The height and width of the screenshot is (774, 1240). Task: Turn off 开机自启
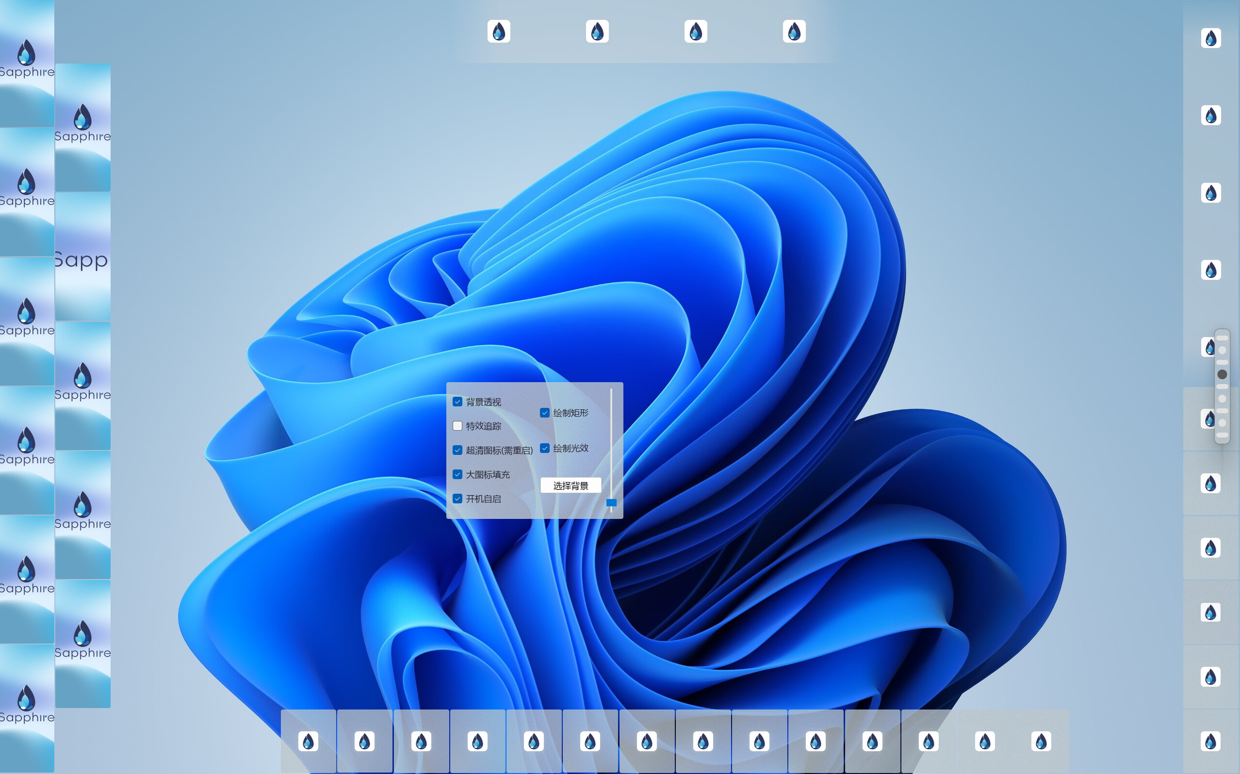coord(457,498)
